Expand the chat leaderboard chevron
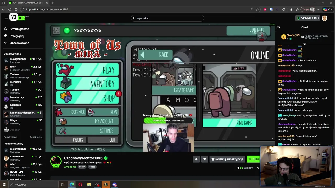 coord(304,44)
